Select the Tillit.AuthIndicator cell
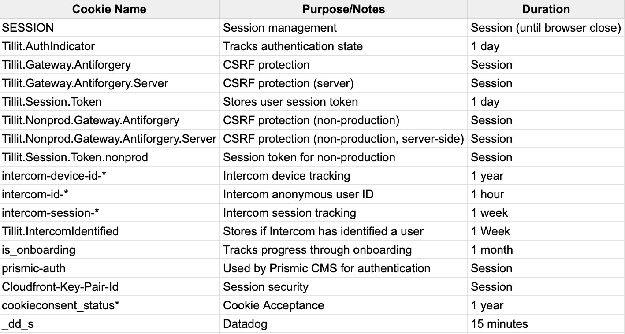This screenshot has width=625, height=334. pos(110,46)
